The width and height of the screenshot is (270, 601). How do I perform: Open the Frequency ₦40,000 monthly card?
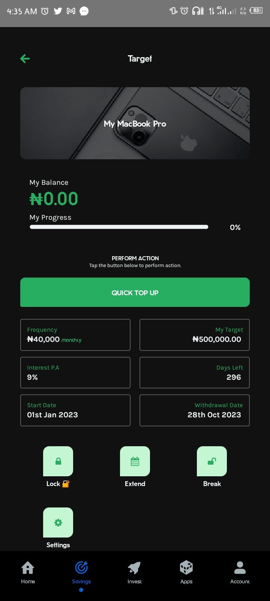click(x=75, y=335)
